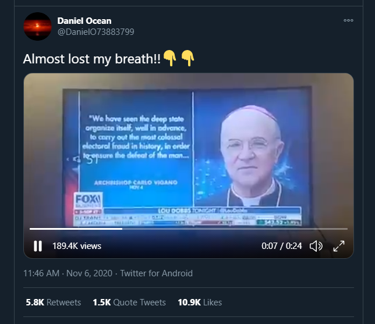Image resolution: width=375 pixels, height=324 pixels.
Task: Pause the video with the pause button
Action: click(38, 246)
